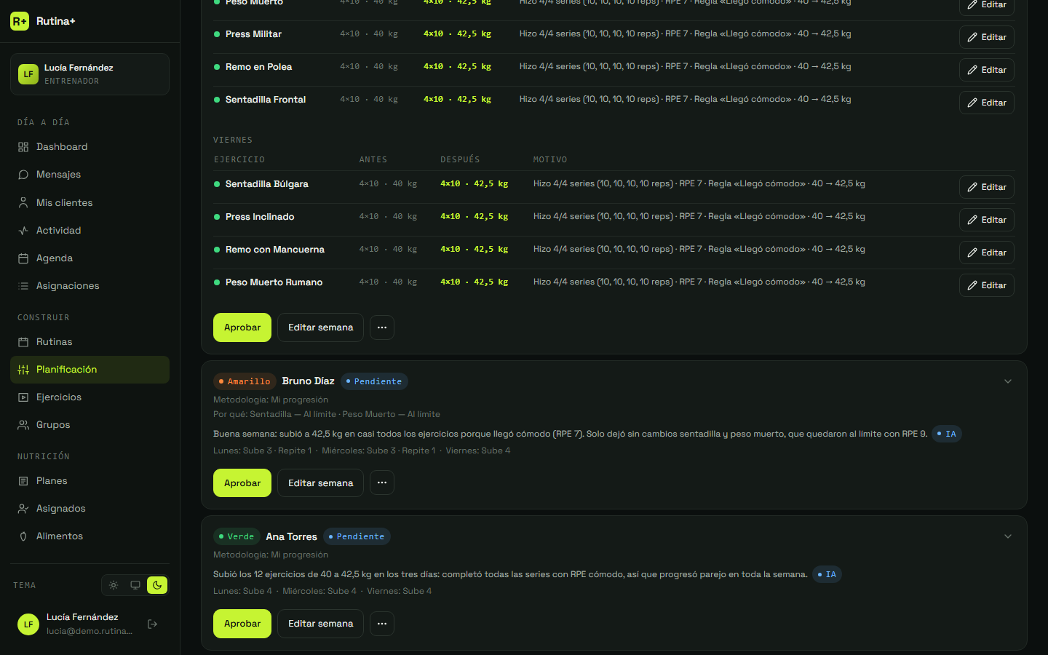Click the Rutinas sidebar icon
Image resolution: width=1048 pixels, height=655 pixels.
23,342
